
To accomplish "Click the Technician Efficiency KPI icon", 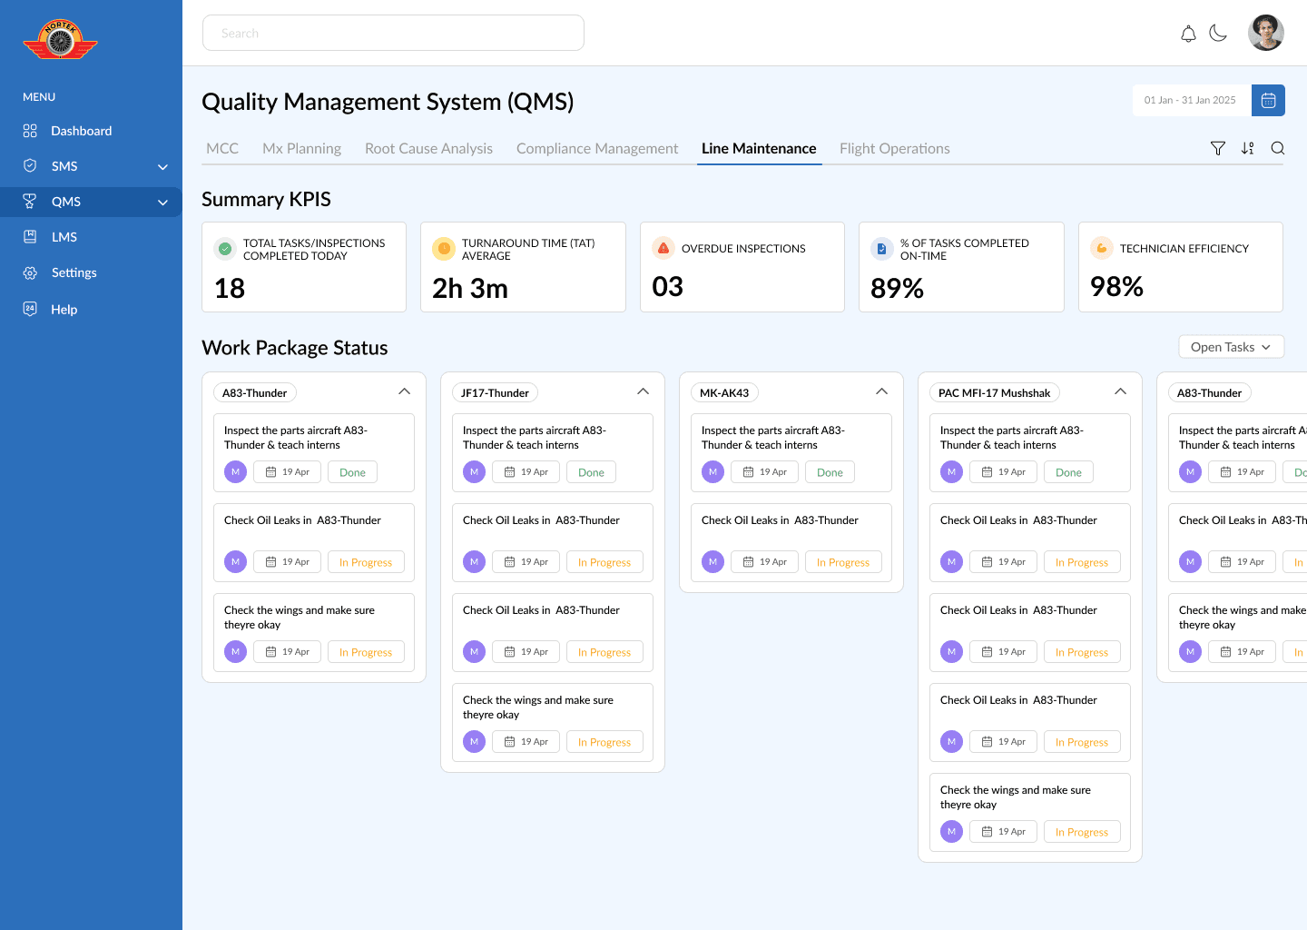I will 1102,248.
